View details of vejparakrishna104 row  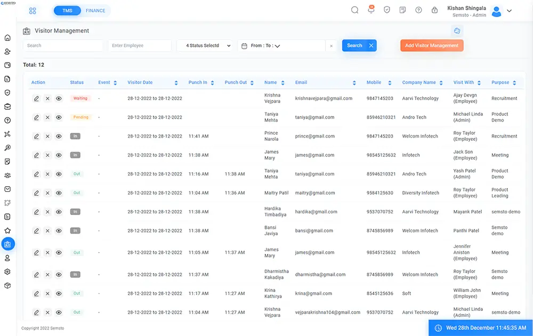59,312
